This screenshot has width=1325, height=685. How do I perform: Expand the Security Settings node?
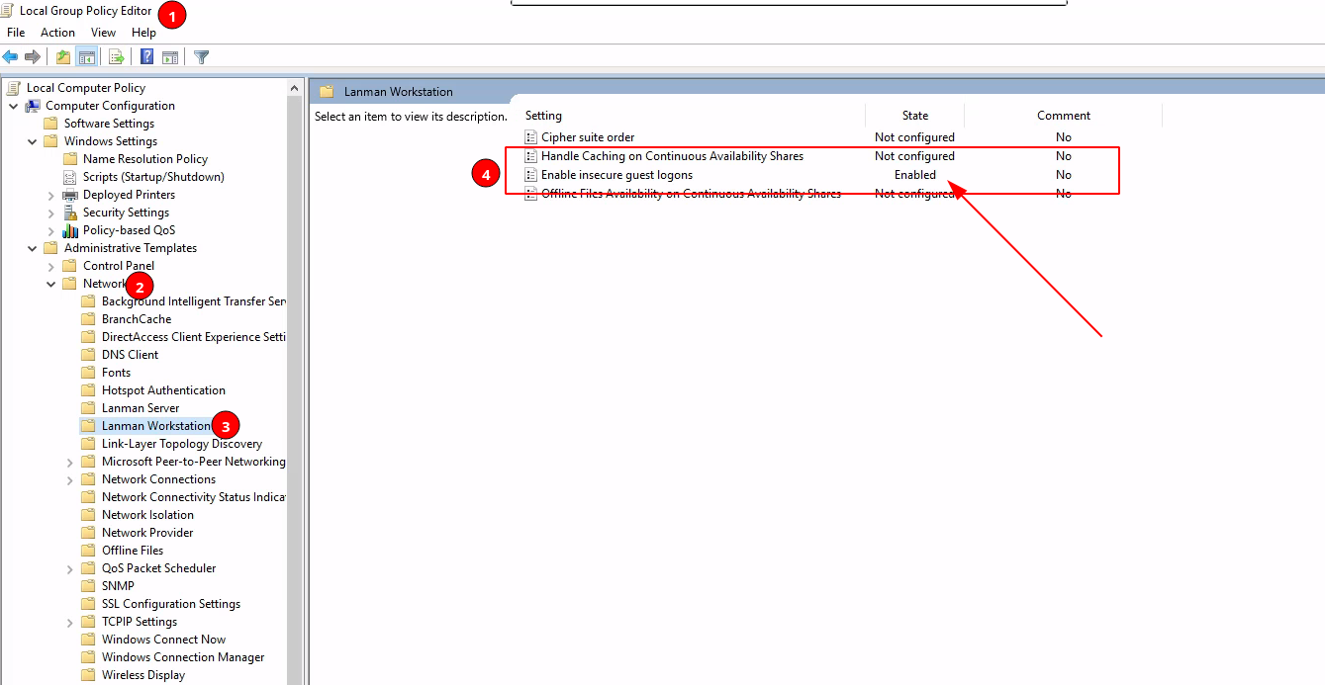51,213
